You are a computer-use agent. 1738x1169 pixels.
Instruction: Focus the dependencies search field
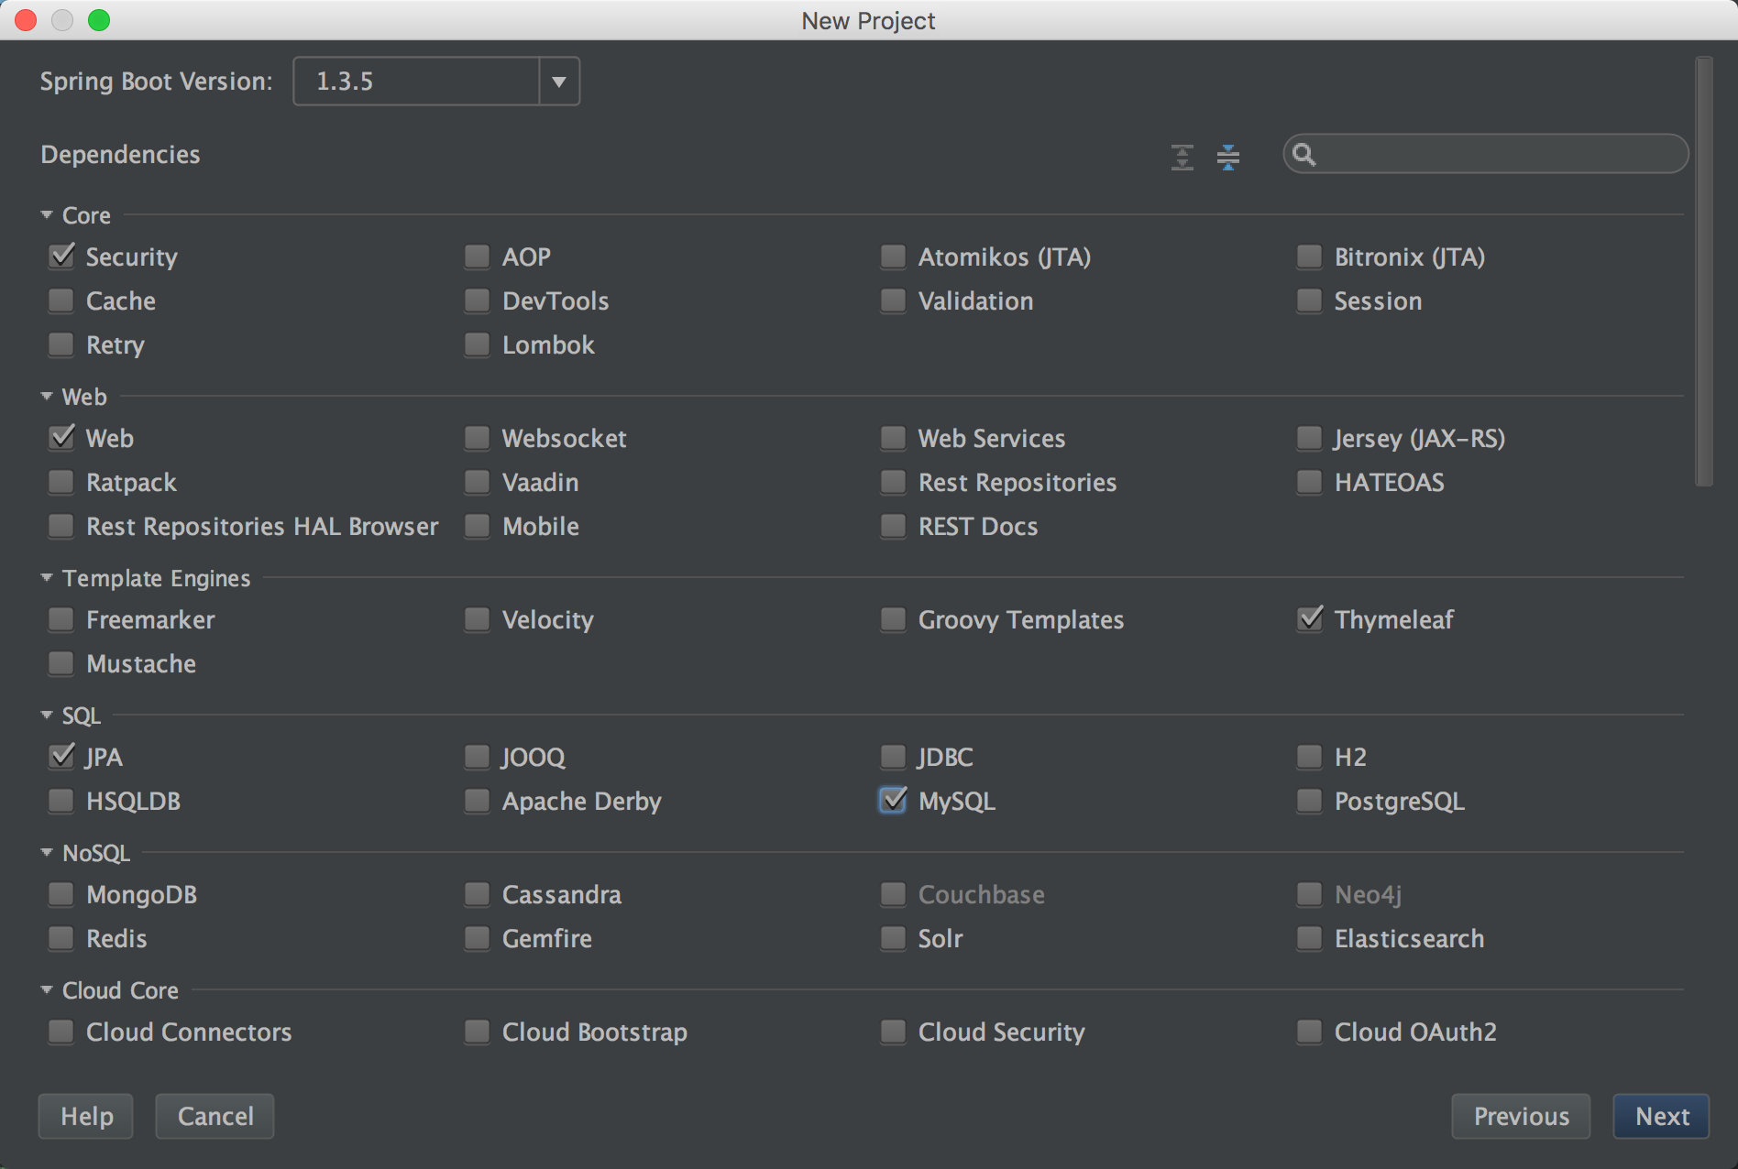click(x=1485, y=154)
